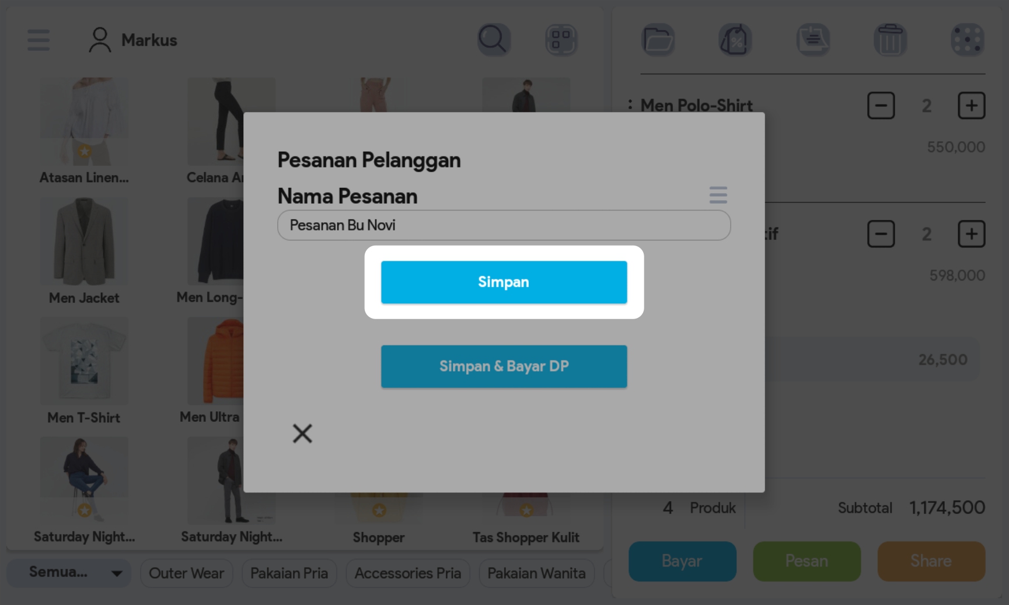Close the Pesanan Pelanggan dialog
This screenshot has height=605, width=1009.
[302, 433]
